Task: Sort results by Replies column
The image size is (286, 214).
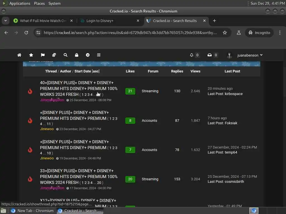Action: pos(177,71)
